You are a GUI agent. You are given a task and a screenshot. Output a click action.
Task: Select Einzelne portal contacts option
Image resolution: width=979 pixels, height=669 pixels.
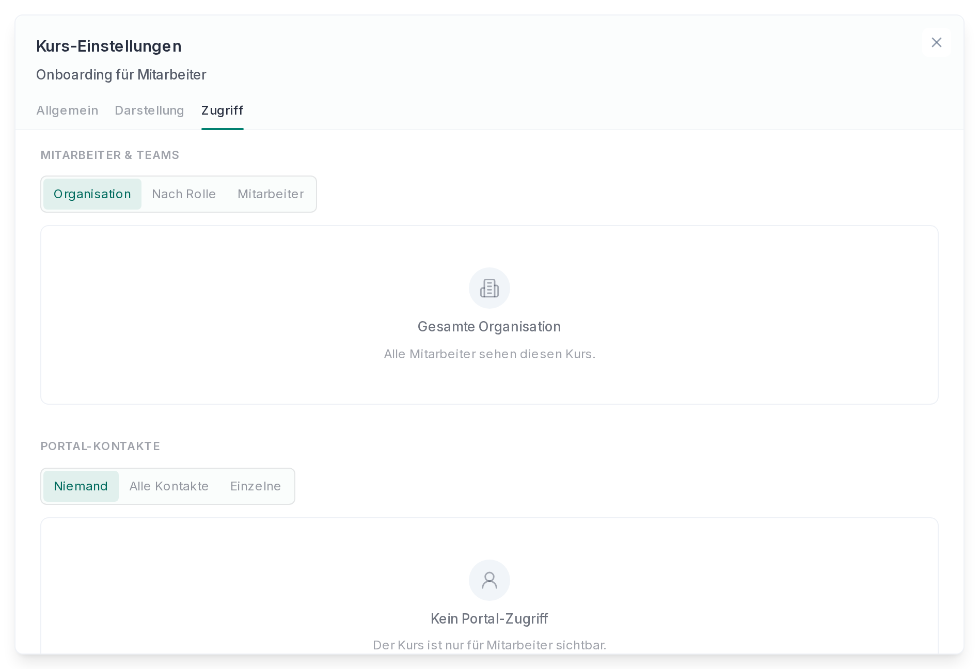[x=256, y=486]
